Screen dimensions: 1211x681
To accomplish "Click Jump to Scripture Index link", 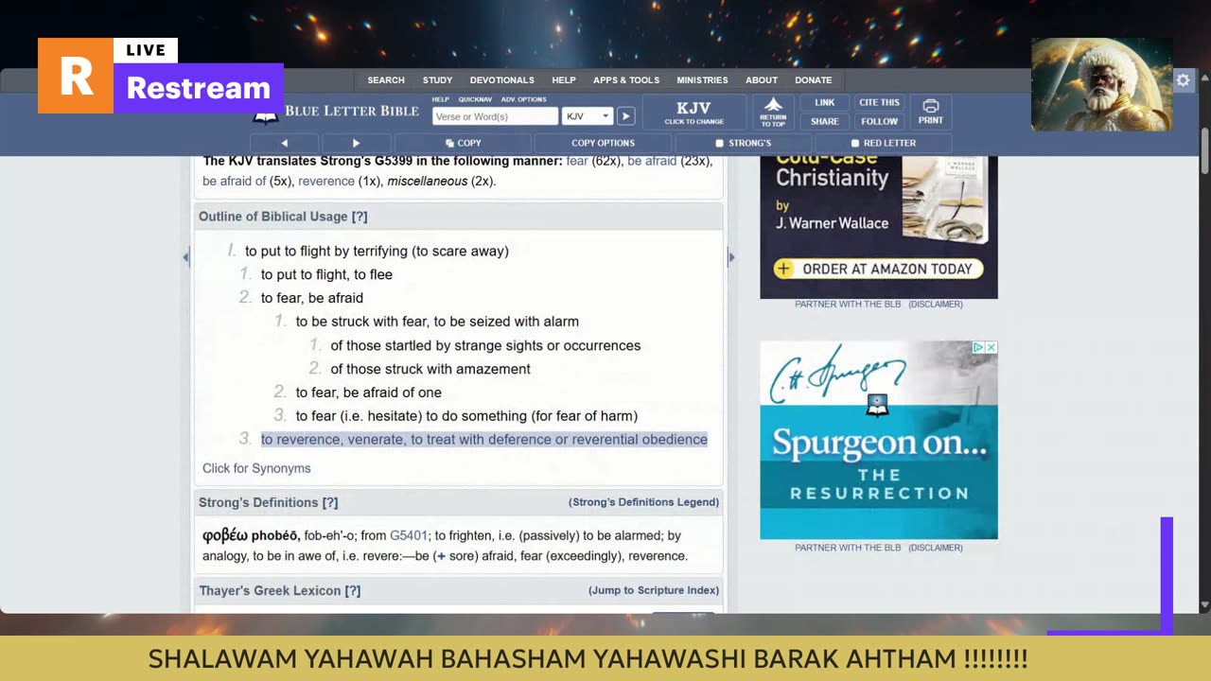I will [654, 590].
